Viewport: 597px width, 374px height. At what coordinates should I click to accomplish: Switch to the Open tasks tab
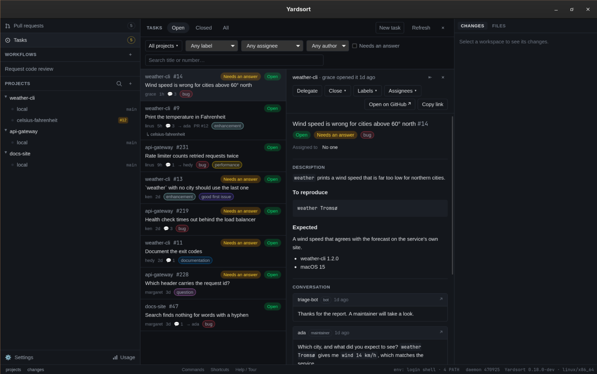pyautogui.click(x=178, y=28)
